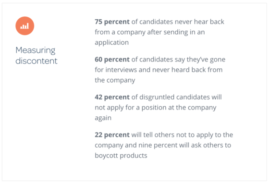This screenshot has width=269, height=184.
Task: Click the phrase "never hear back"
Action: click(x=199, y=22)
